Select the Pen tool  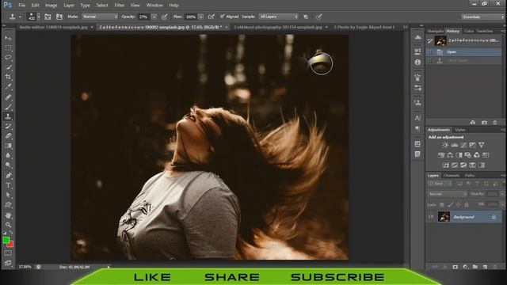[8, 176]
